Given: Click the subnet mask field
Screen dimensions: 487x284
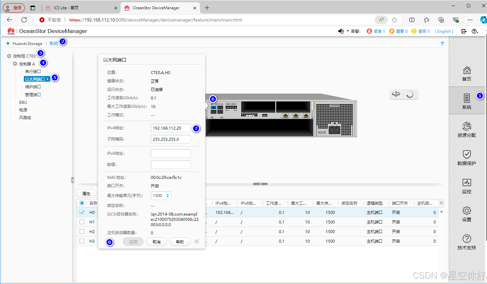Looking at the screenshot, I should coord(171,139).
